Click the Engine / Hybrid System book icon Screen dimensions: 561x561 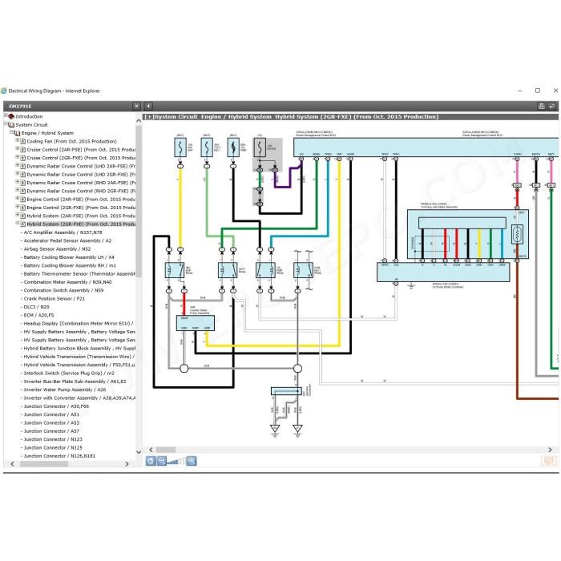[17, 133]
